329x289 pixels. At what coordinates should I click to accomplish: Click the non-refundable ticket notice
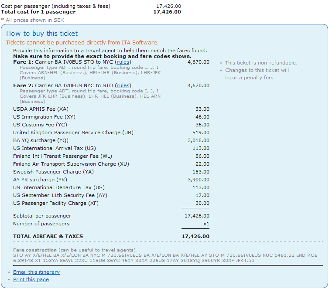[261, 63]
